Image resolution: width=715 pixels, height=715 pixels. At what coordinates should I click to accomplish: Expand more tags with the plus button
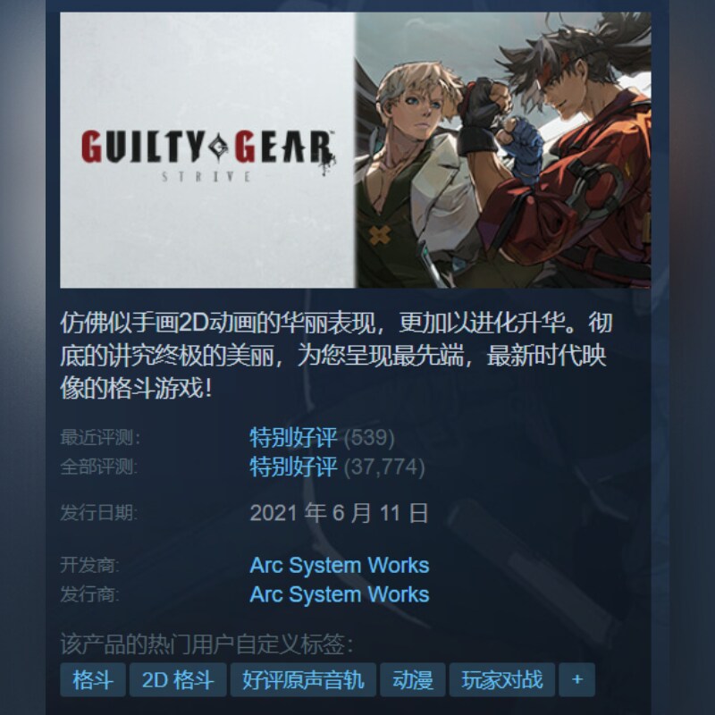click(576, 680)
